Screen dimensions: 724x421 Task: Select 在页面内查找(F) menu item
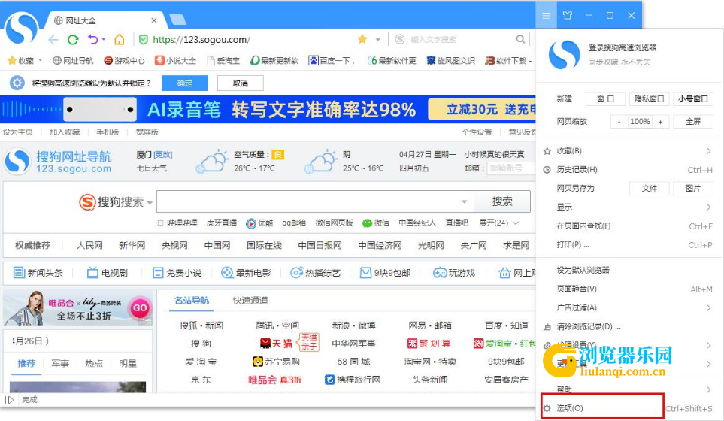[x=630, y=226]
